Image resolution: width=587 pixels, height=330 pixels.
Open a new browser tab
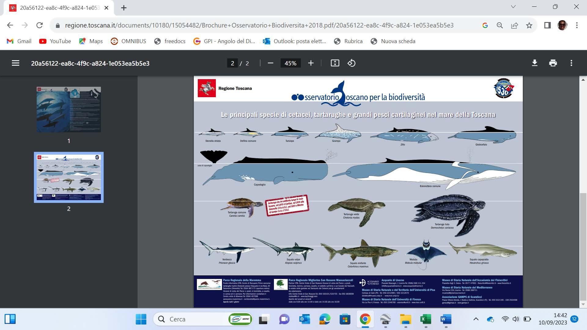pos(124,8)
